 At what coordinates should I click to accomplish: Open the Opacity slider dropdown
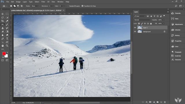pyautogui.click(x=164, y=20)
